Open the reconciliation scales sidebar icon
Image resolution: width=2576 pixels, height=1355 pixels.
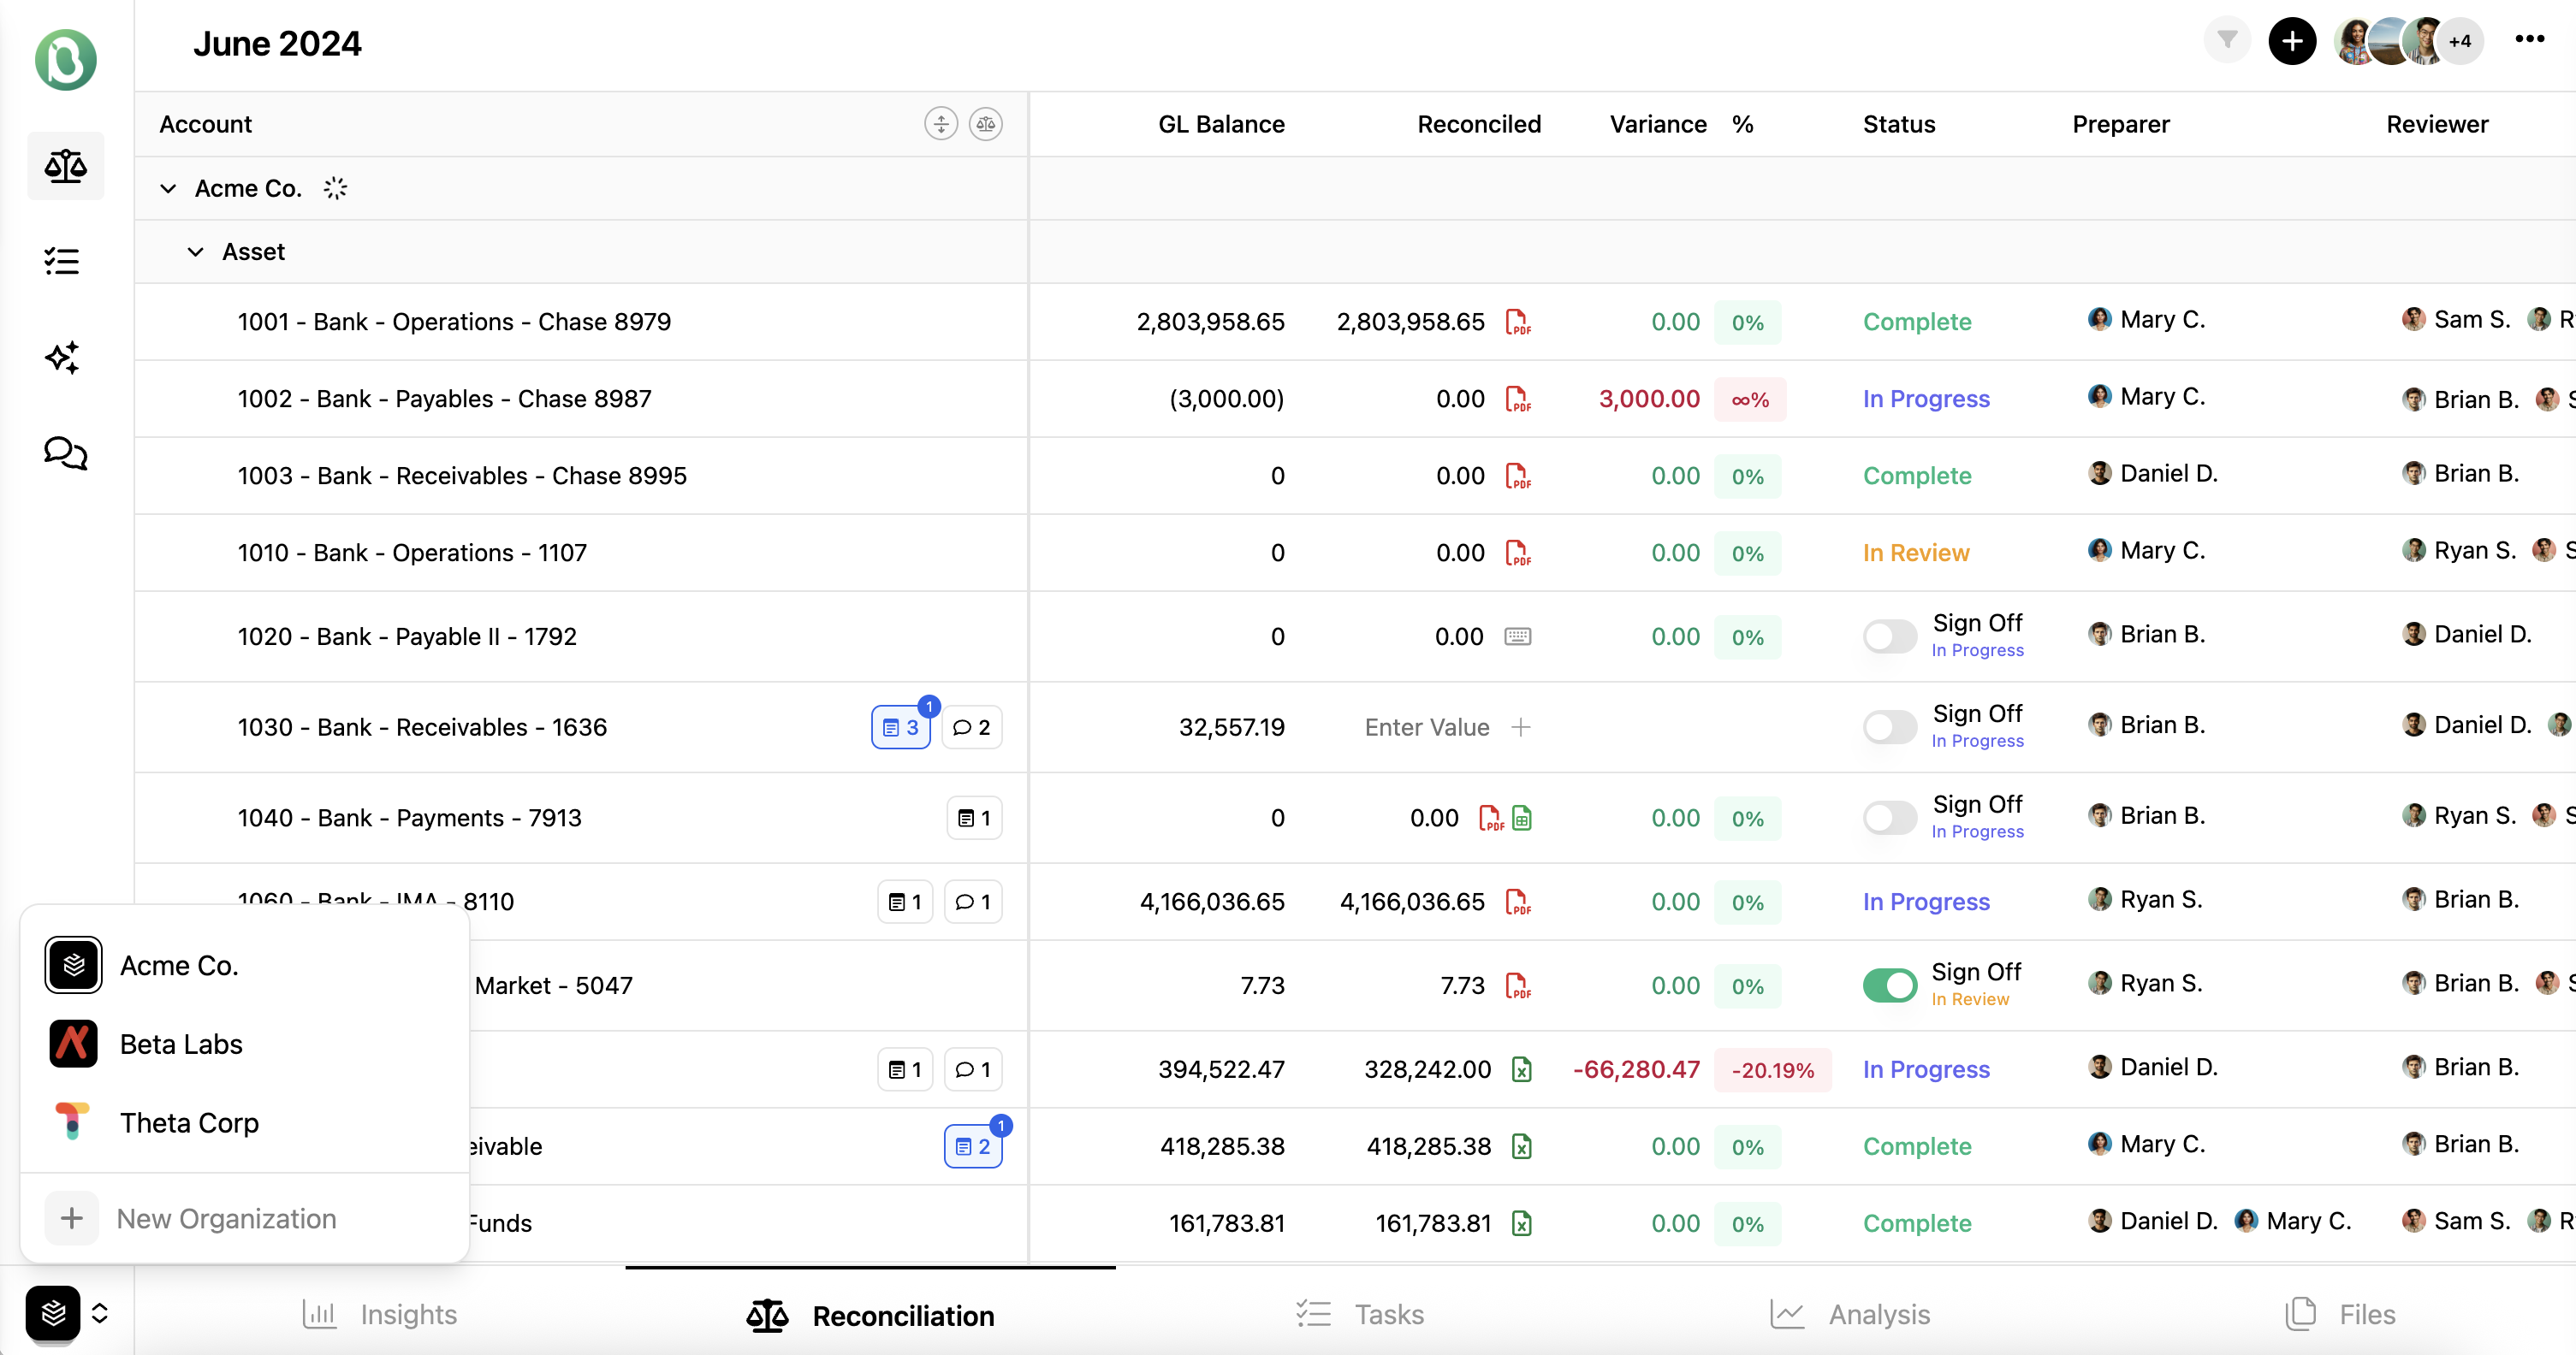[65, 166]
